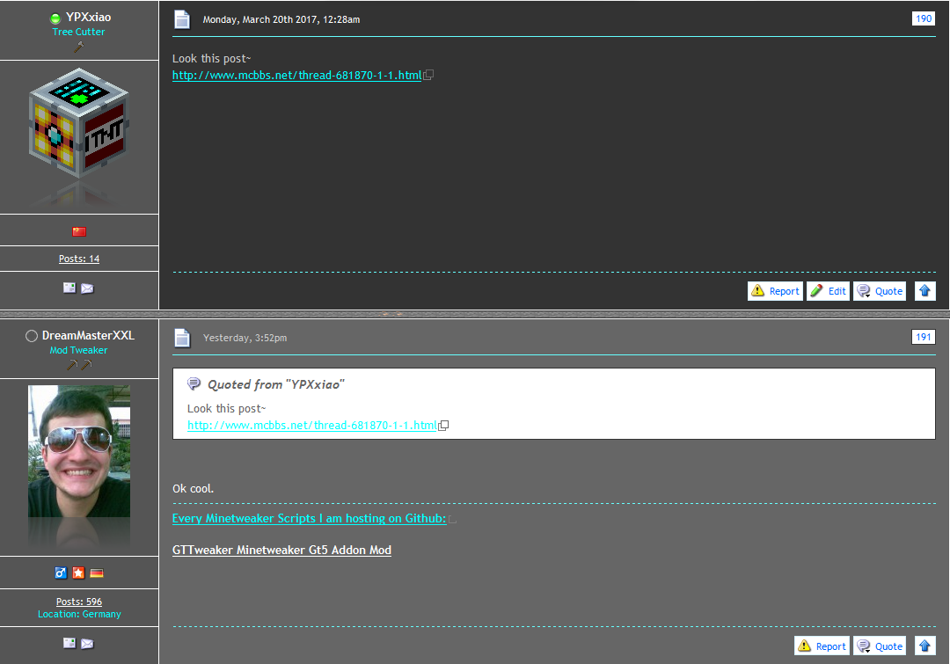View DreamMasterXXL's avatar photo

tap(79, 450)
